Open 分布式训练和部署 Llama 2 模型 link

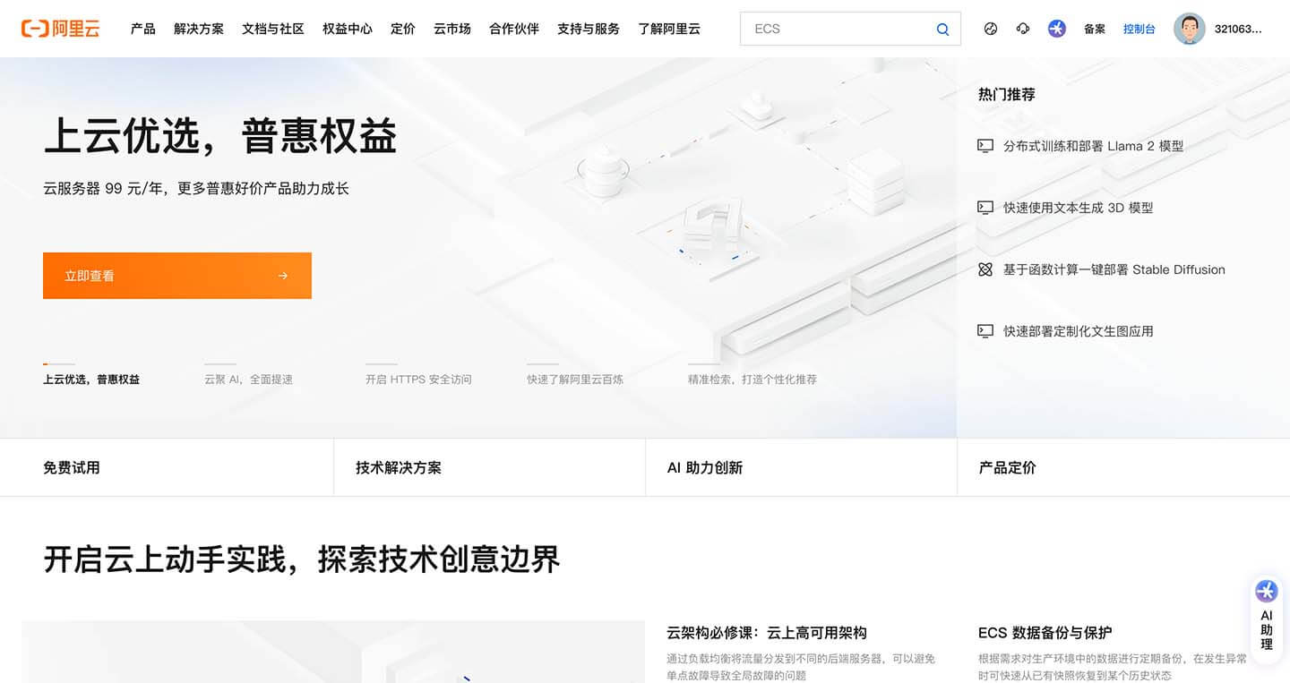[x=1093, y=146]
